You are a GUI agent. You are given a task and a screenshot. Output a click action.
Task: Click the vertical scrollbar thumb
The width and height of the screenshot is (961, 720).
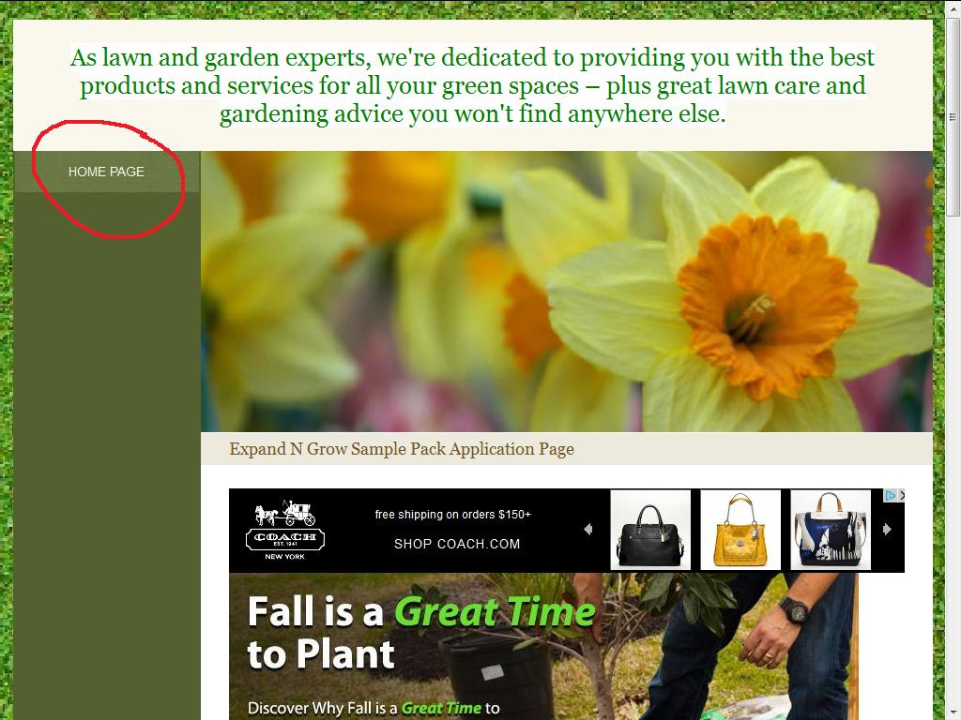(x=953, y=117)
